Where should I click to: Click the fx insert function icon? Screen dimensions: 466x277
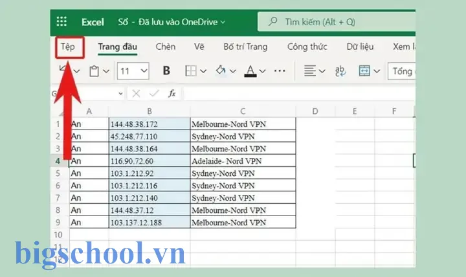tap(172, 94)
